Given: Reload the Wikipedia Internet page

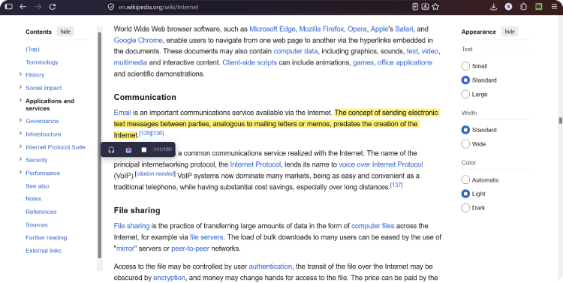Looking at the screenshot, I should [x=53, y=7].
